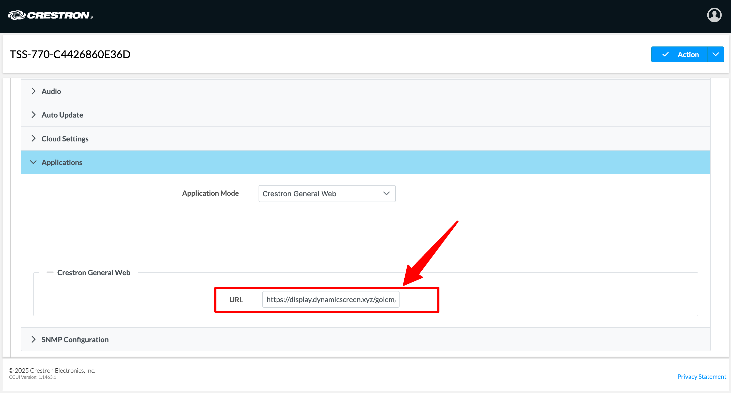The image size is (731, 393).
Task: Open the Privacy Statement link
Action: (702, 376)
